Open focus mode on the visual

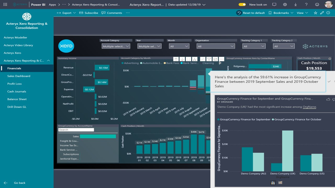pos(215,59)
